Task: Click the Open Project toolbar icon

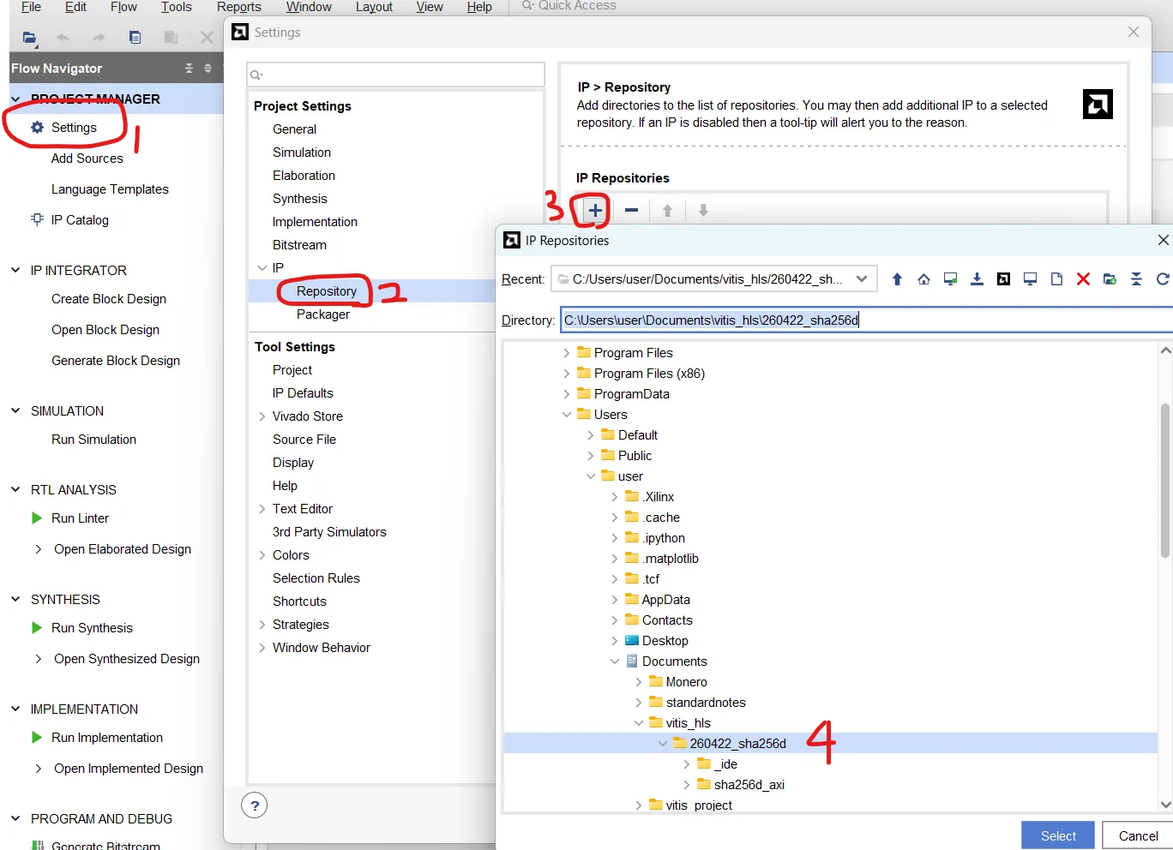Action: coord(29,38)
